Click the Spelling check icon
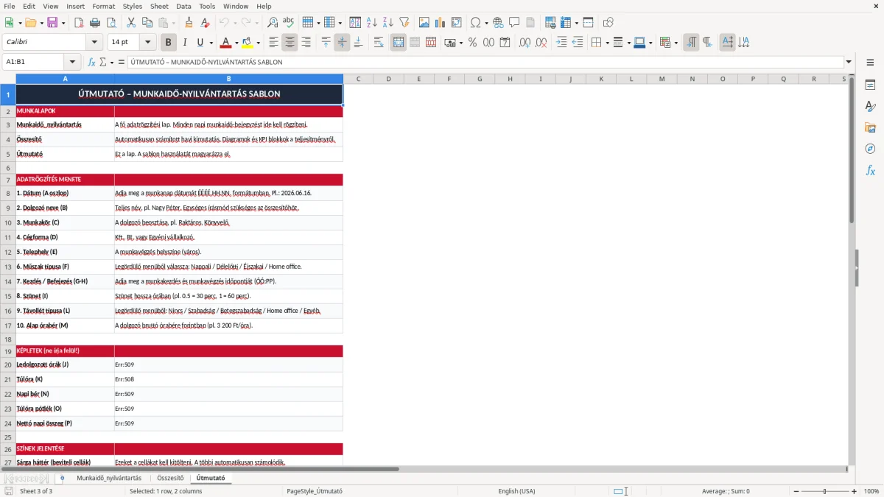This screenshot has height=497, width=884. click(x=289, y=23)
